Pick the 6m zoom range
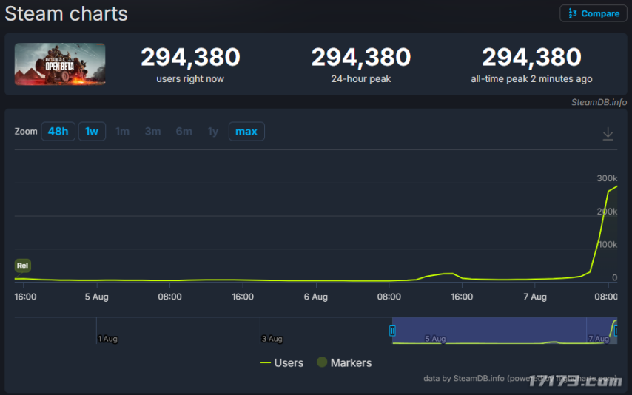The width and height of the screenshot is (632, 395). (x=184, y=132)
